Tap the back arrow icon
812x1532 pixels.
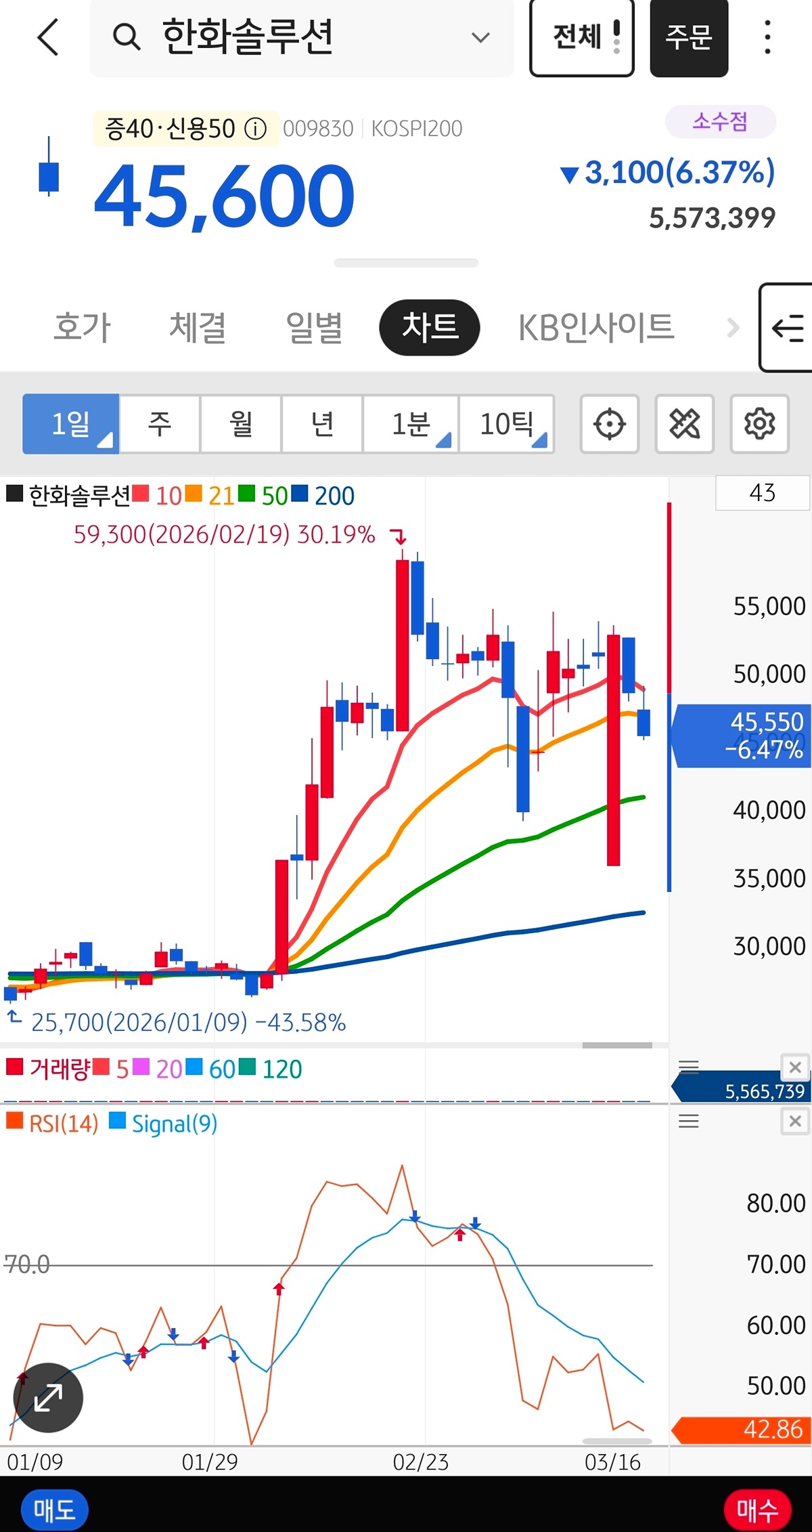coord(49,37)
